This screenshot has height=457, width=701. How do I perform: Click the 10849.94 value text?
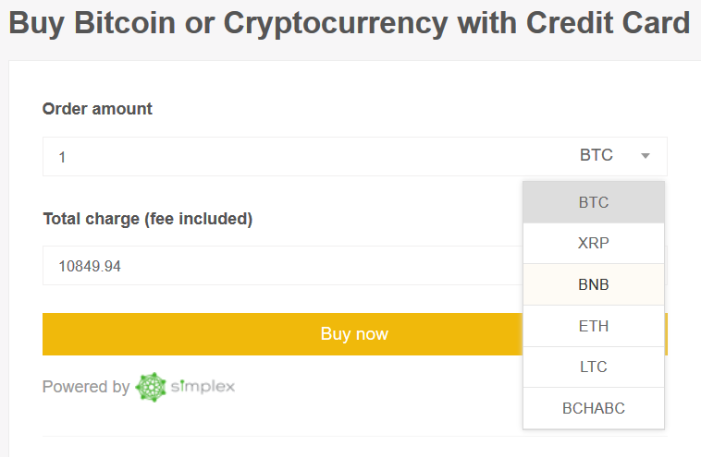click(x=90, y=267)
